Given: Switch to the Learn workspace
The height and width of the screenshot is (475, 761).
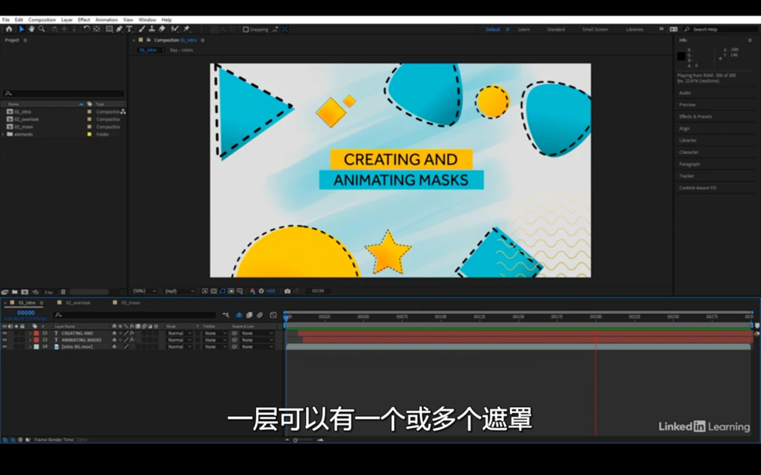Looking at the screenshot, I should tap(524, 29).
